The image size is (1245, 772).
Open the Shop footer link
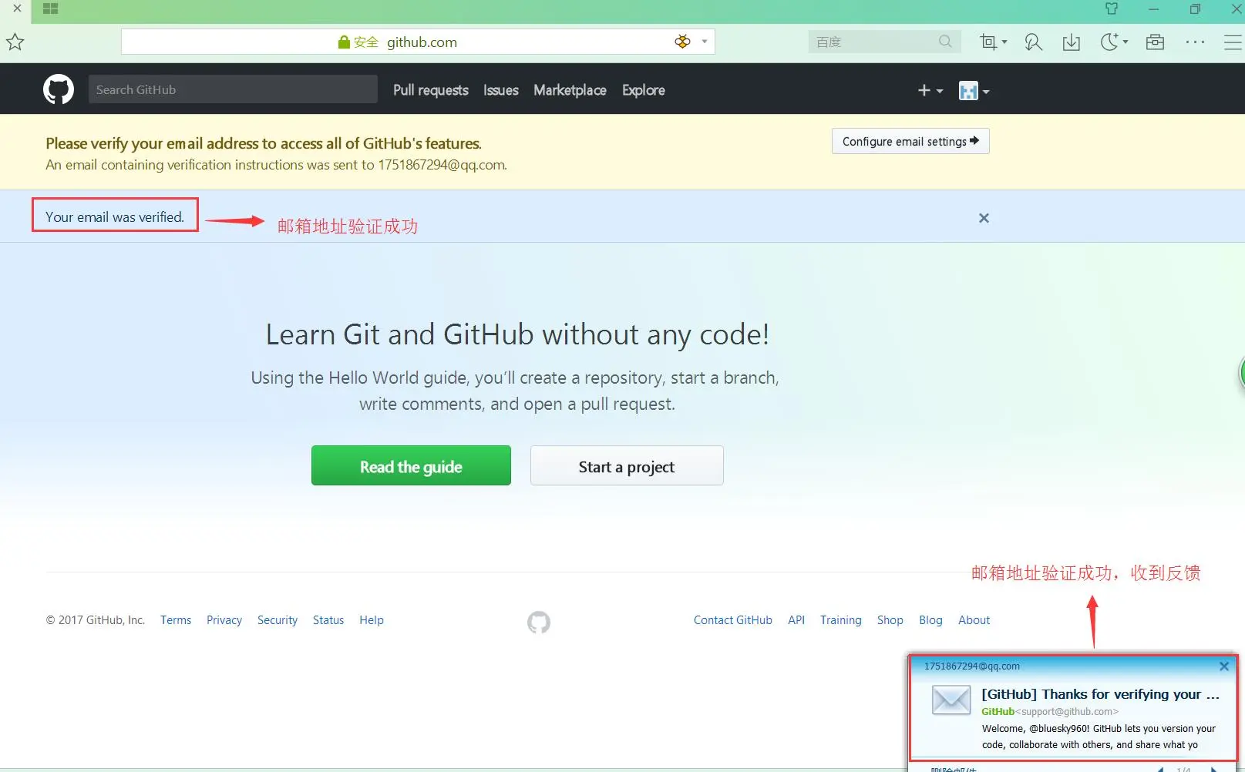click(890, 620)
